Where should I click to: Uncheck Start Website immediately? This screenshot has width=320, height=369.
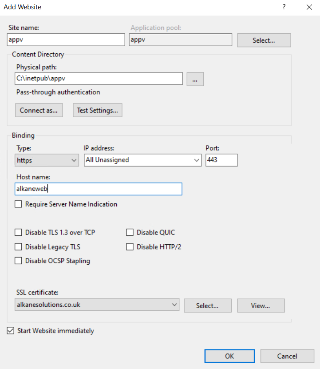pos(11,330)
